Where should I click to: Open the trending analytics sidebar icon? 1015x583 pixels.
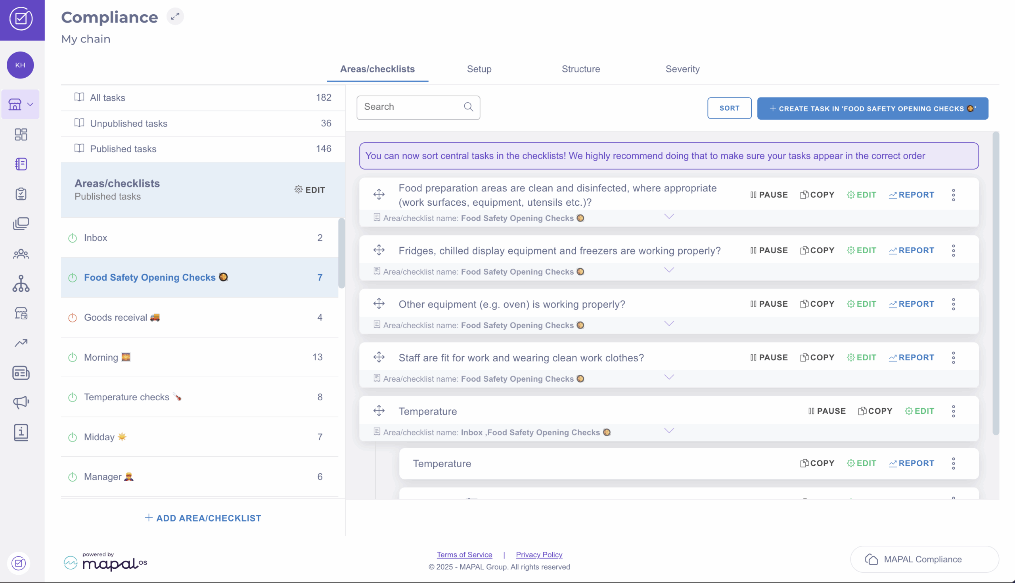click(21, 343)
